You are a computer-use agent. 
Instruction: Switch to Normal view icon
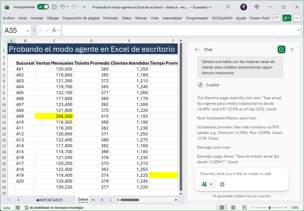point(222,208)
